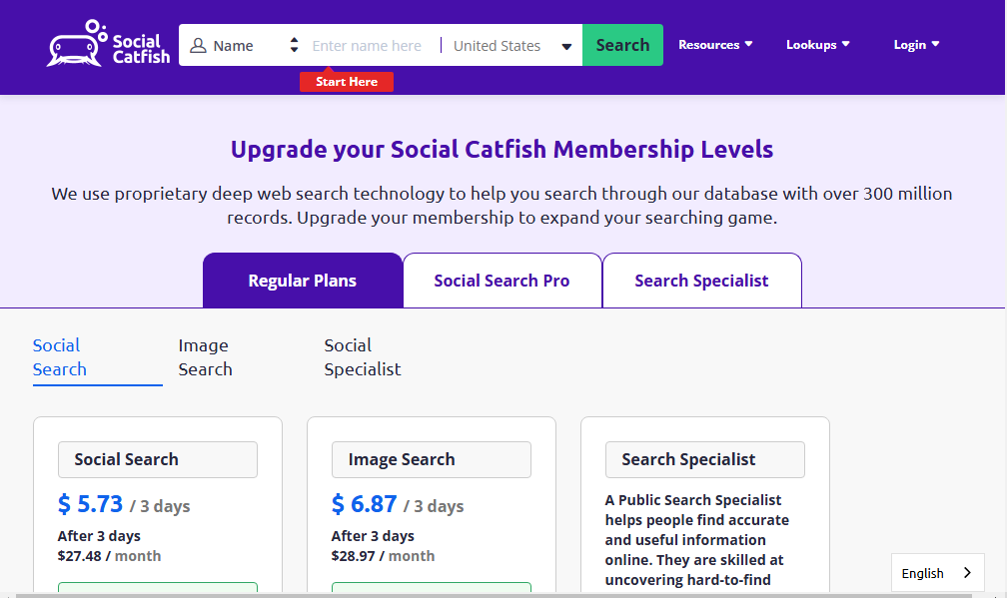Switch to the Search Specialist tab
This screenshot has height=598, width=1007.
coord(701,281)
